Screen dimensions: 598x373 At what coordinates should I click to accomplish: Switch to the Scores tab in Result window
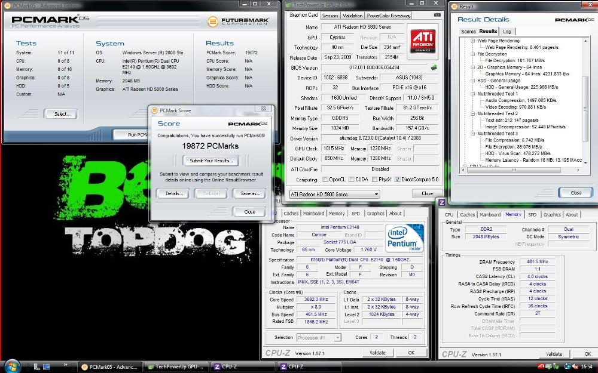(468, 32)
